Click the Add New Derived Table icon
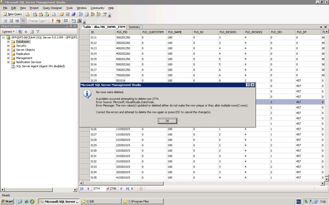This screenshot has width=329, height=205. pyautogui.click(x=79, y=21)
